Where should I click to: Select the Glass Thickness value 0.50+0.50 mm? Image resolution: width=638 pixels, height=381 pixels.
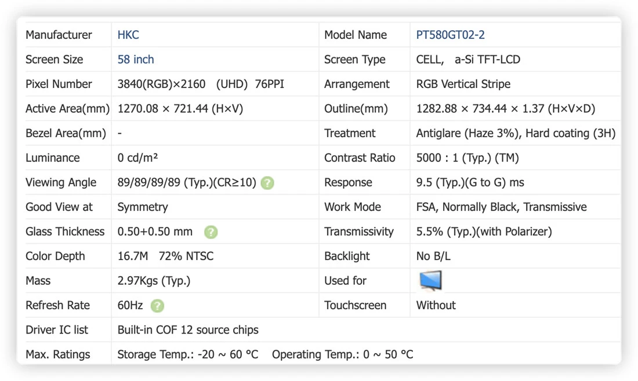coord(155,232)
